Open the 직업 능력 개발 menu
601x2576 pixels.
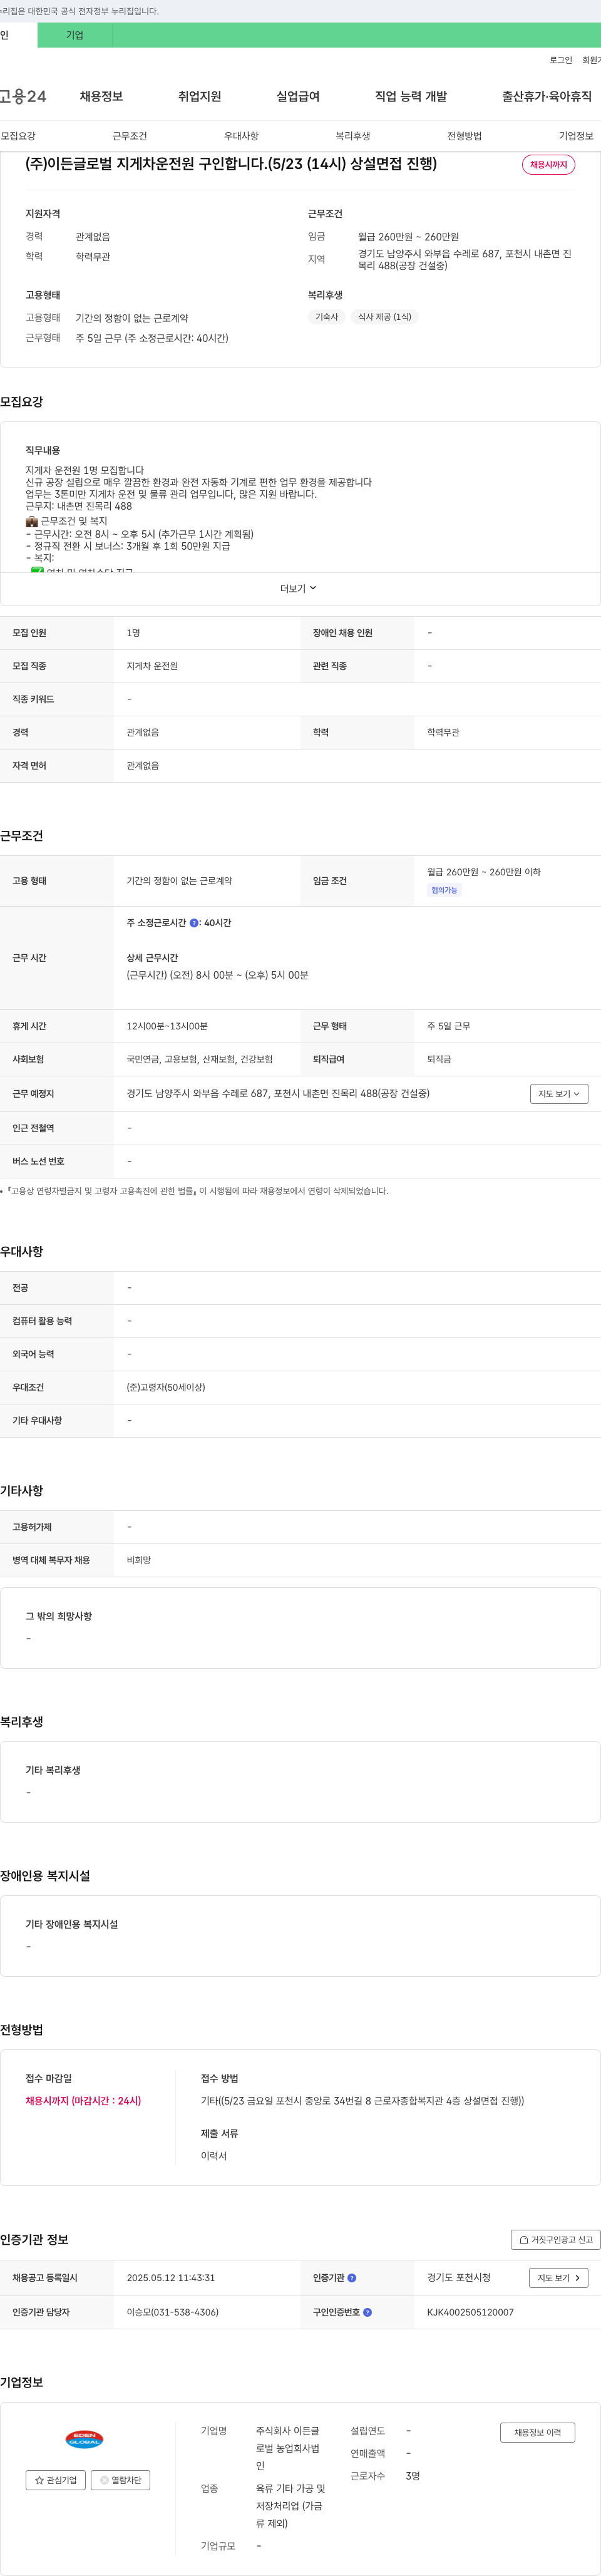(411, 96)
